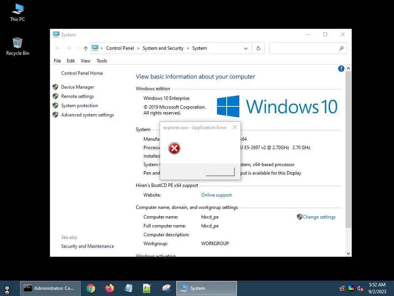Click the Forward navigation arrow
The image size is (394, 296).
pyautogui.click(x=68, y=48)
